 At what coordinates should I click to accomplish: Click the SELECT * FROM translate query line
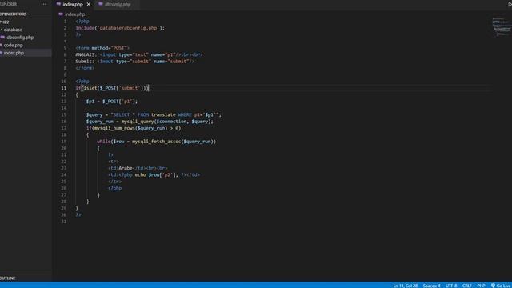click(154, 115)
